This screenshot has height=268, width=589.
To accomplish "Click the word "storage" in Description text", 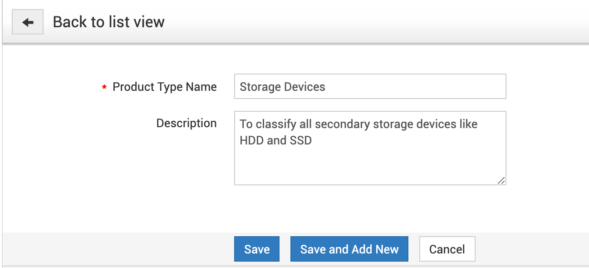I will click(381, 124).
